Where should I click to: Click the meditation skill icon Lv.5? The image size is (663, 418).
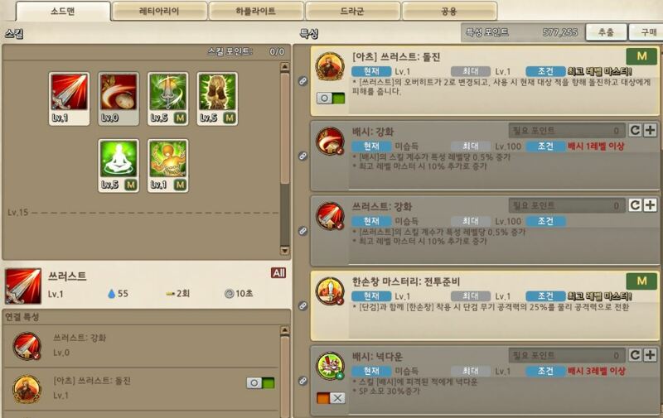[x=119, y=165]
